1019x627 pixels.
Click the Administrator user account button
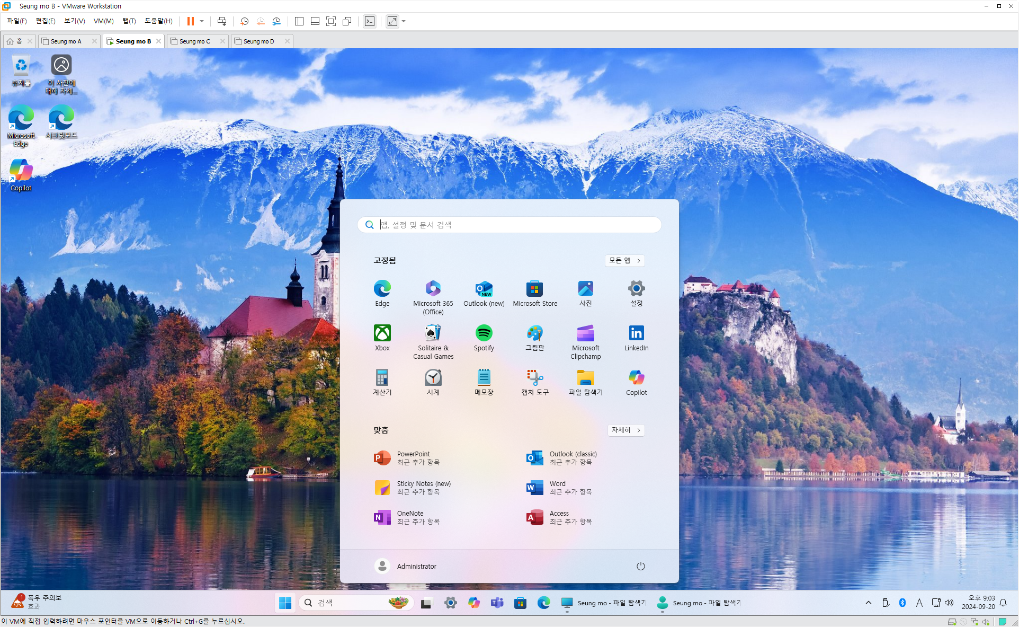pyautogui.click(x=406, y=566)
